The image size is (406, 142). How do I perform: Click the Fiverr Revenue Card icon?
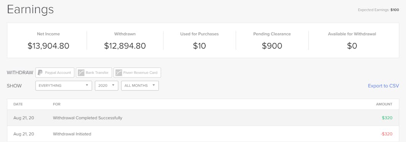pyautogui.click(x=119, y=73)
